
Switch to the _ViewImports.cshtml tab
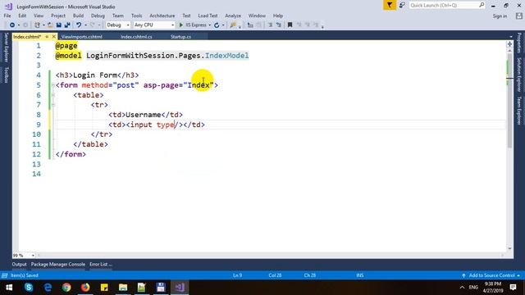pos(82,37)
